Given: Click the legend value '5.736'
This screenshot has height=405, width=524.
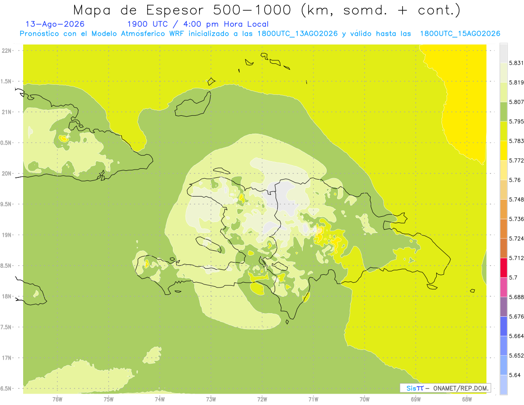Looking at the screenshot, I should pos(516,219).
